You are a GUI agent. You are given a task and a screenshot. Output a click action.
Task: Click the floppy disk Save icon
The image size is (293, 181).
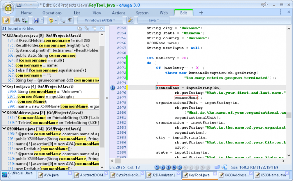coord(36,20)
